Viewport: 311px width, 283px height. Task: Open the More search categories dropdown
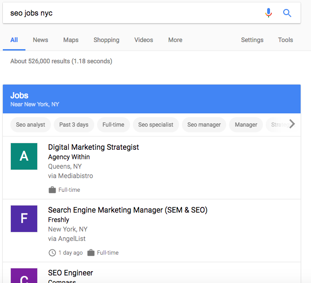175,40
